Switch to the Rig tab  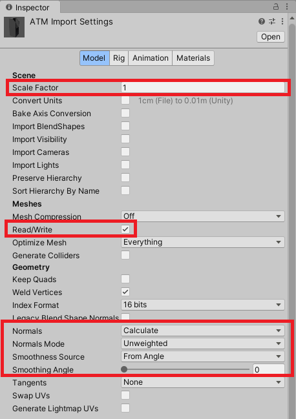(119, 58)
